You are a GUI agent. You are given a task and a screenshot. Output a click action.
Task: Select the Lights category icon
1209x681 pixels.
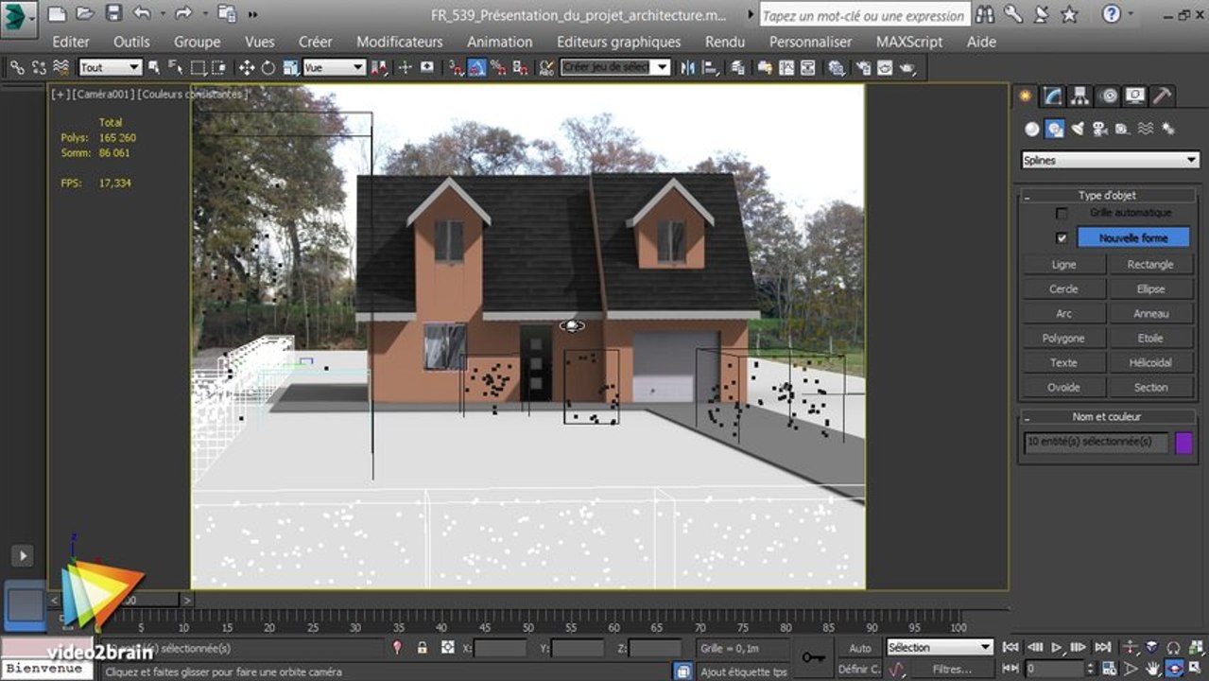pos(1078,129)
